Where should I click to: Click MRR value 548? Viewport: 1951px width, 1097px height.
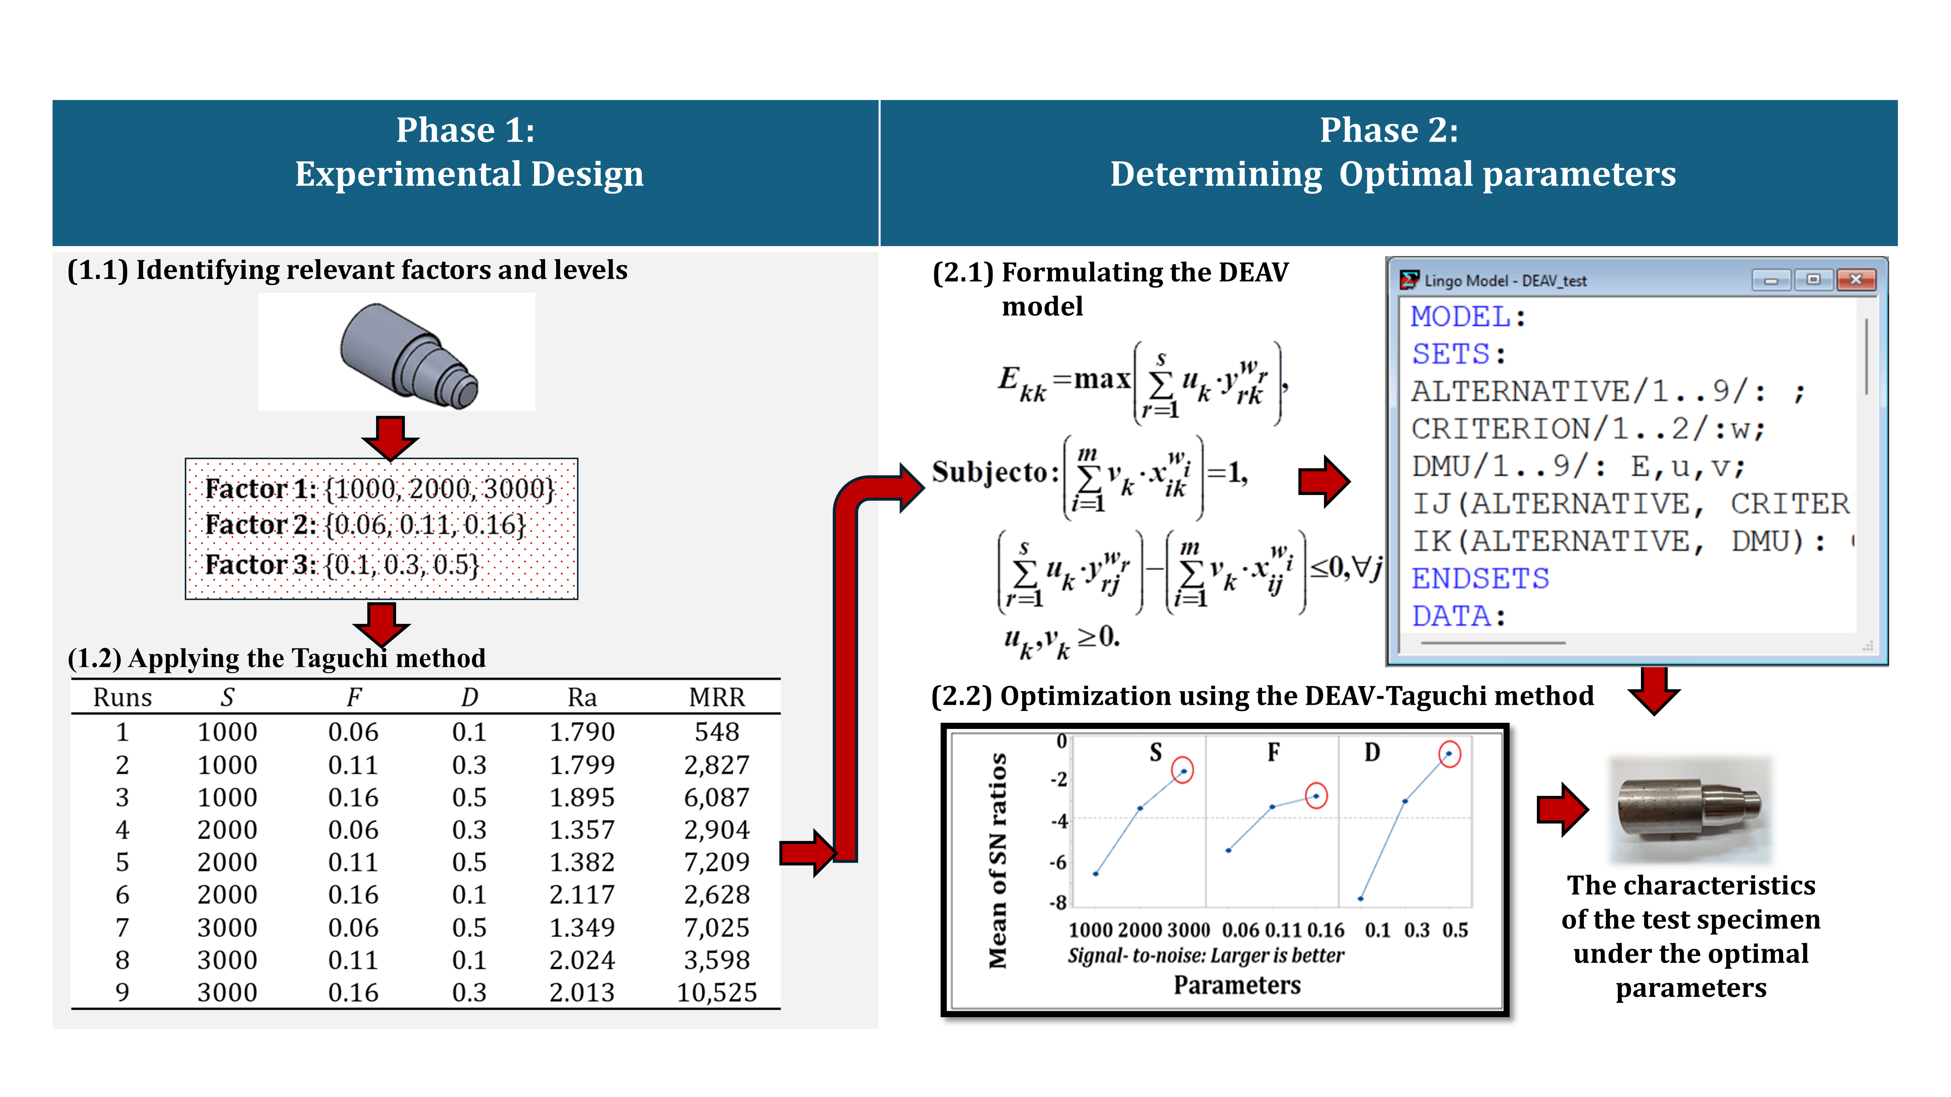(717, 732)
